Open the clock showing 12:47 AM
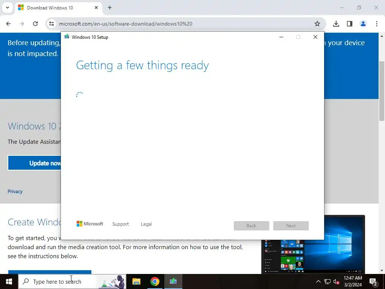The width and height of the screenshot is (385, 289). click(x=353, y=281)
